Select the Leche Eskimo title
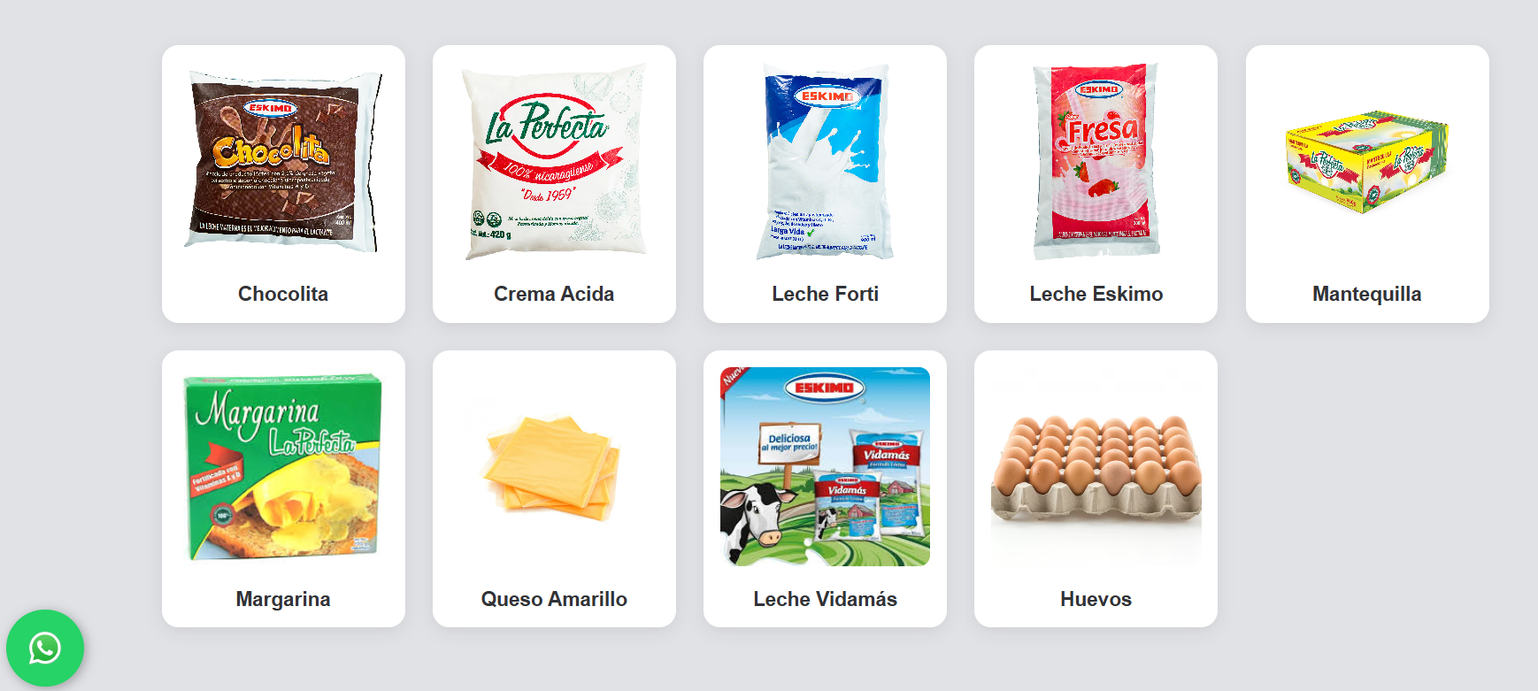 pos(1096,294)
